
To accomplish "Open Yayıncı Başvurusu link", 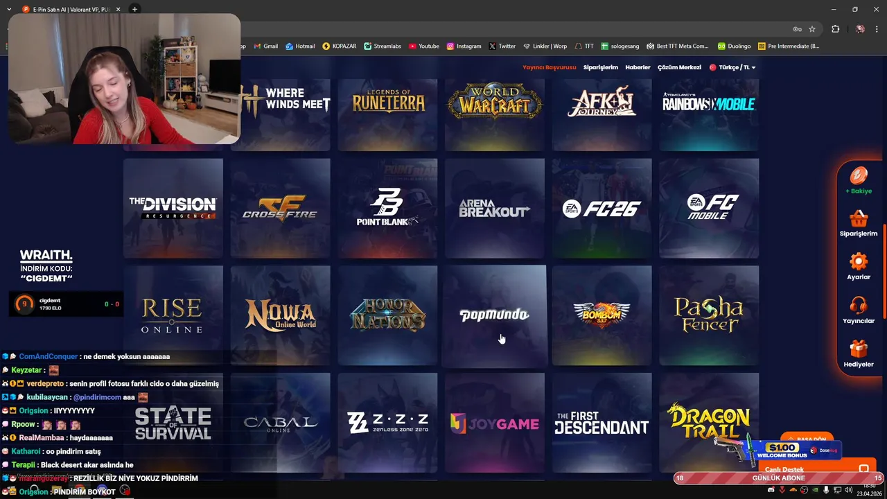I will tap(549, 67).
